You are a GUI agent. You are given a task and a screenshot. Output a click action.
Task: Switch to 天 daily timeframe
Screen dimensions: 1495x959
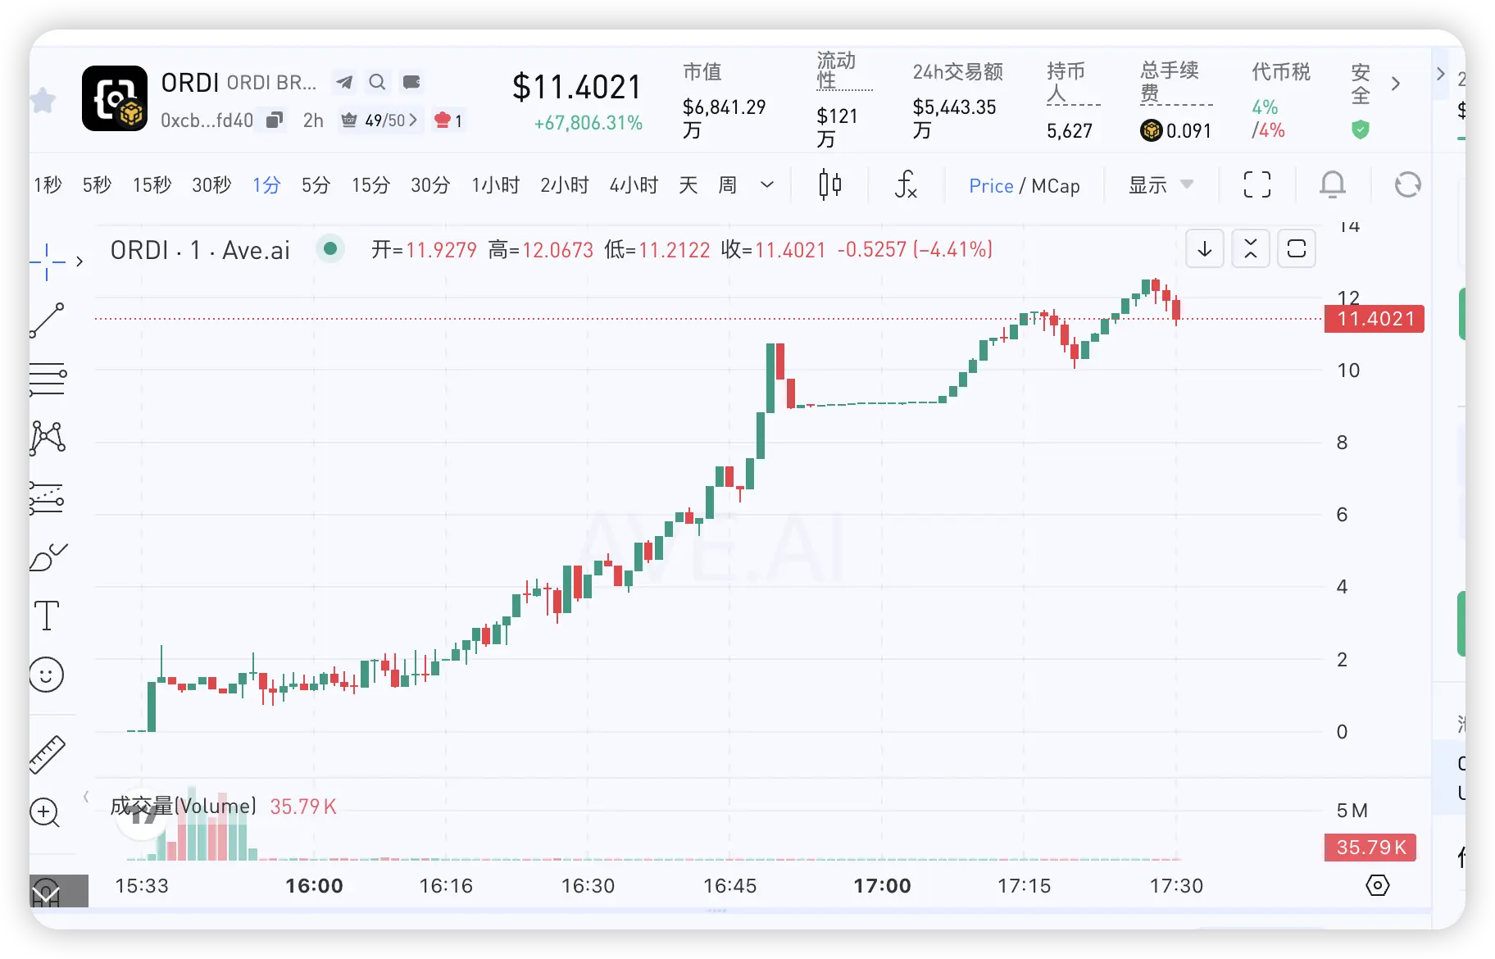[x=688, y=185]
